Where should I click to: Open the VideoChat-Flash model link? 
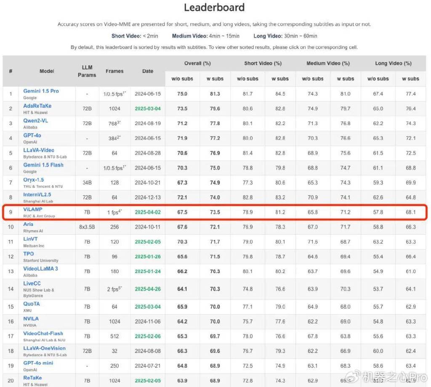pos(43,334)
